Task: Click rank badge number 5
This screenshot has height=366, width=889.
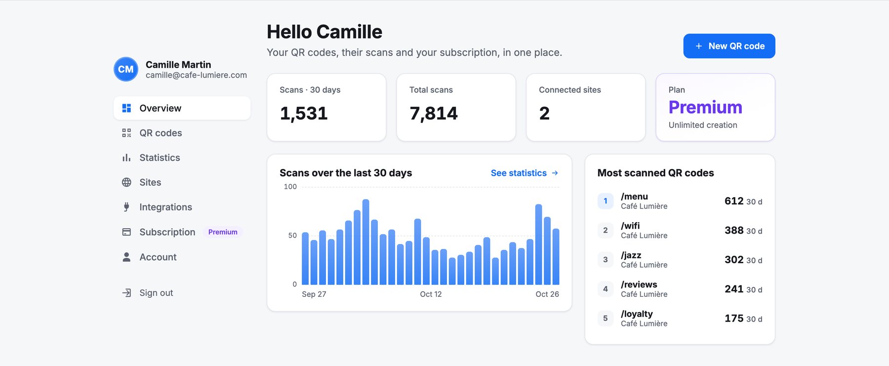Action: click(606, 319)
